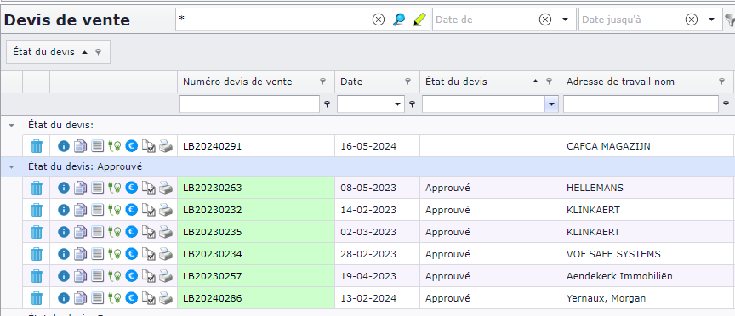The height and width of the screenshot is (316, 735).
Task: Open info icon for quote LB20230232
Action: coord(64,210)
